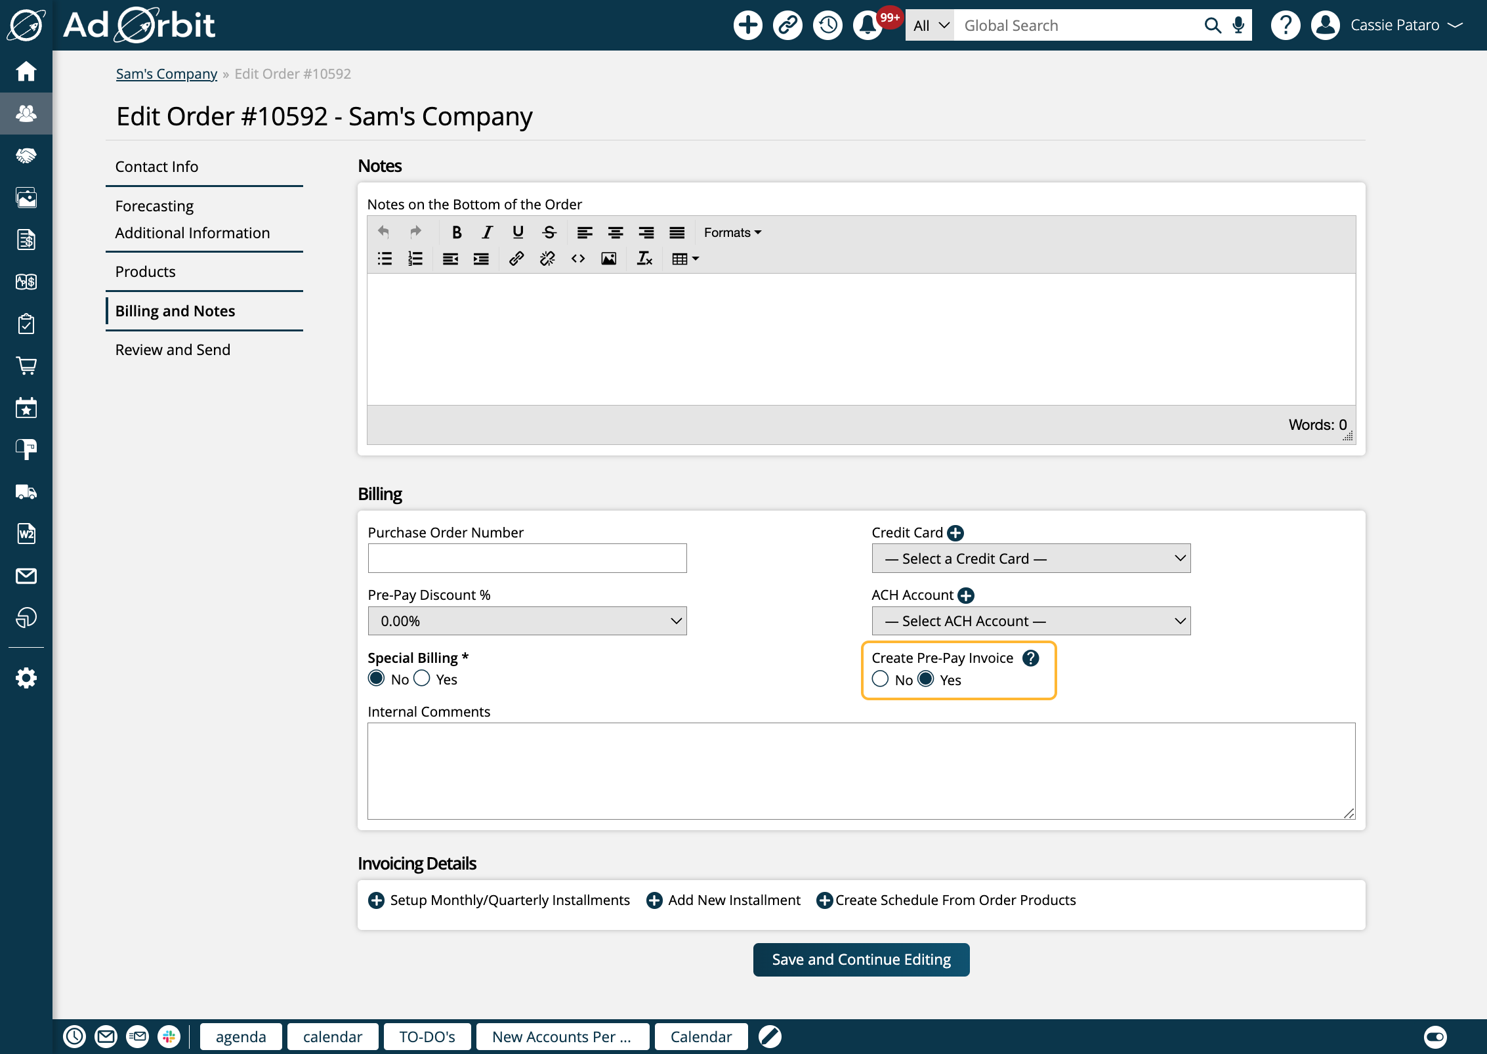Click the Bold formatting icon
The image size is (1487, 1054).
coord(457,232)
